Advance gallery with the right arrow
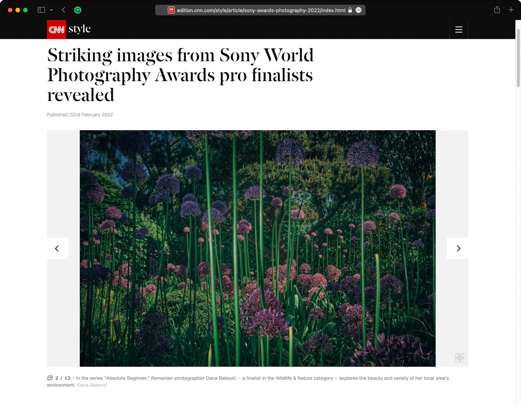This screenshot has height=405, width=521. point(458,248)
